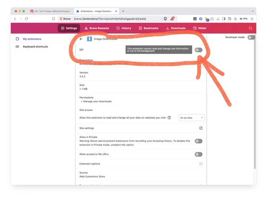Screen dimensions: 267x199
Task: Open the extensions puzzle-piece menu
Action: click(x=213, y=19)
